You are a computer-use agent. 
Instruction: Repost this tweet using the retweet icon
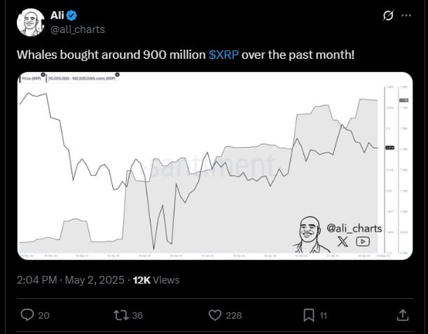[x=120, y=316]
